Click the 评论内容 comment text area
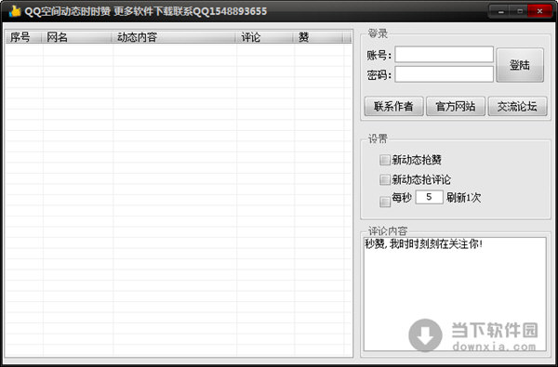Image resolution: width=558 pixels, height=367 pixels. (x=455, y=295)
